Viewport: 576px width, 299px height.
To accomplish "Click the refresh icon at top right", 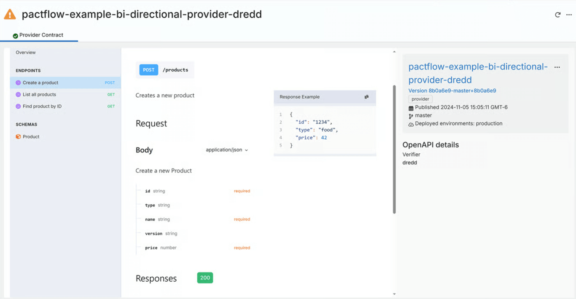I will click(557, 15).
